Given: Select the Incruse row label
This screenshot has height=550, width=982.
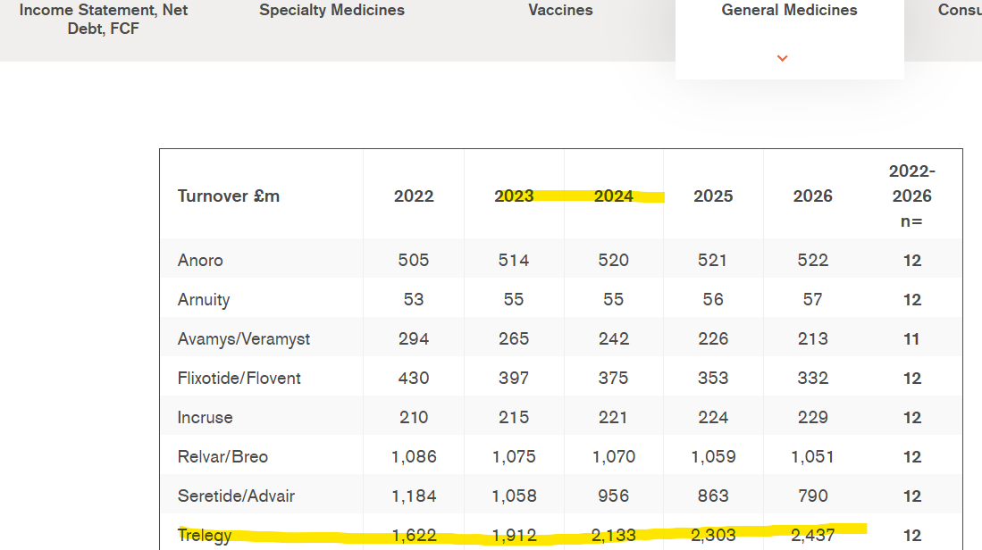Looking at the screenshot, I should coord(205,417).
